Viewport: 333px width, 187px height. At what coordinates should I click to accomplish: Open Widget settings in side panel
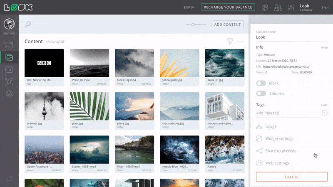pos(279,138)
